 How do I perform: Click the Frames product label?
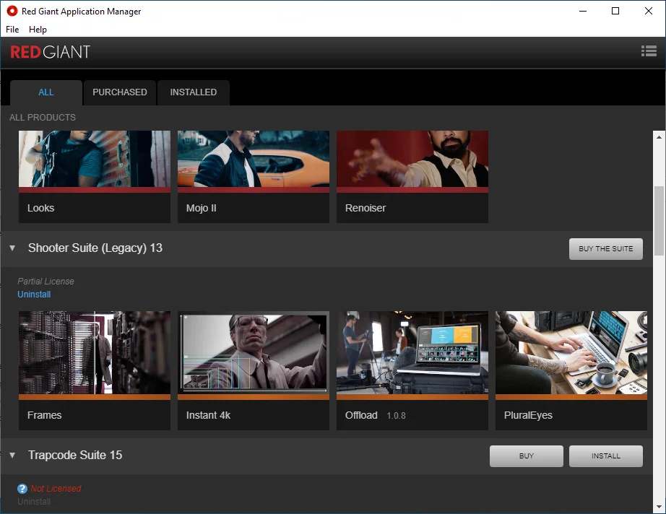(x=44, y=415)
